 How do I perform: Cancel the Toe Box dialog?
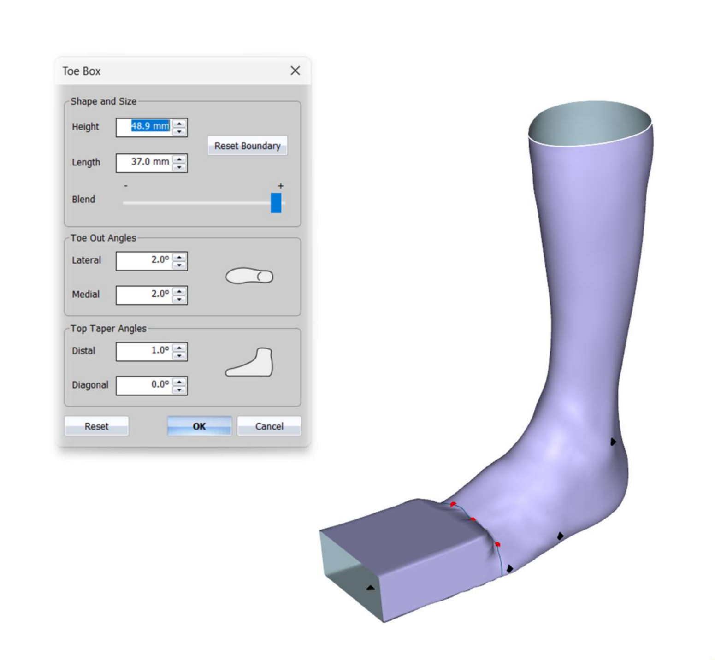point(269,426)
